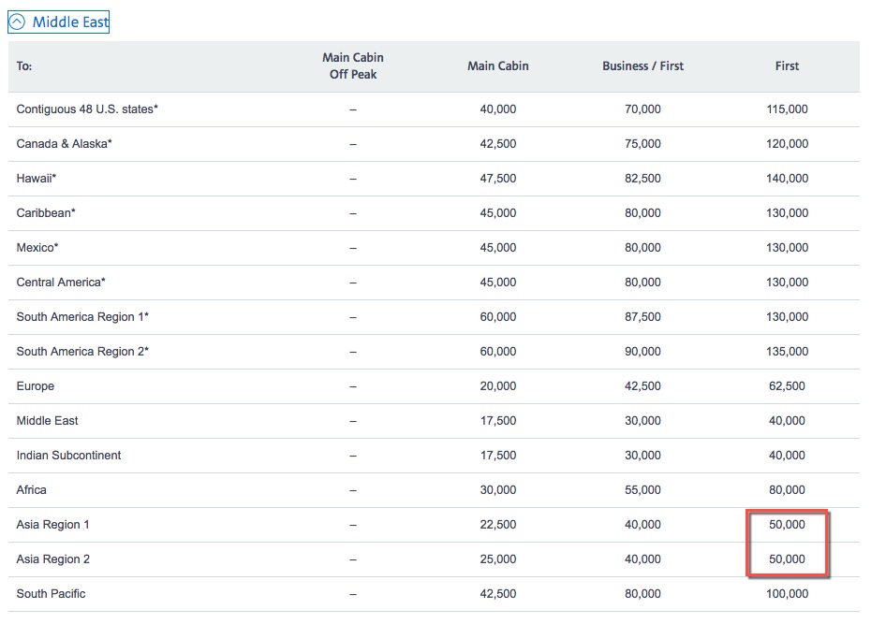The width and height of the screenshot is (871, 624).
Task: Click the Canada & Alaska row label
Action: pos(64,144)
